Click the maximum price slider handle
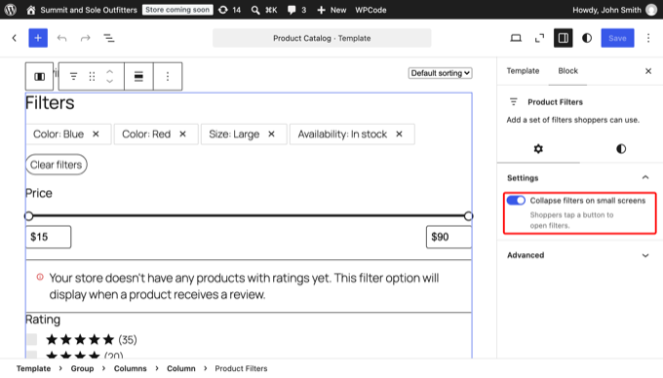Viewport: 663px width, 378px height. tap(468, 216)
